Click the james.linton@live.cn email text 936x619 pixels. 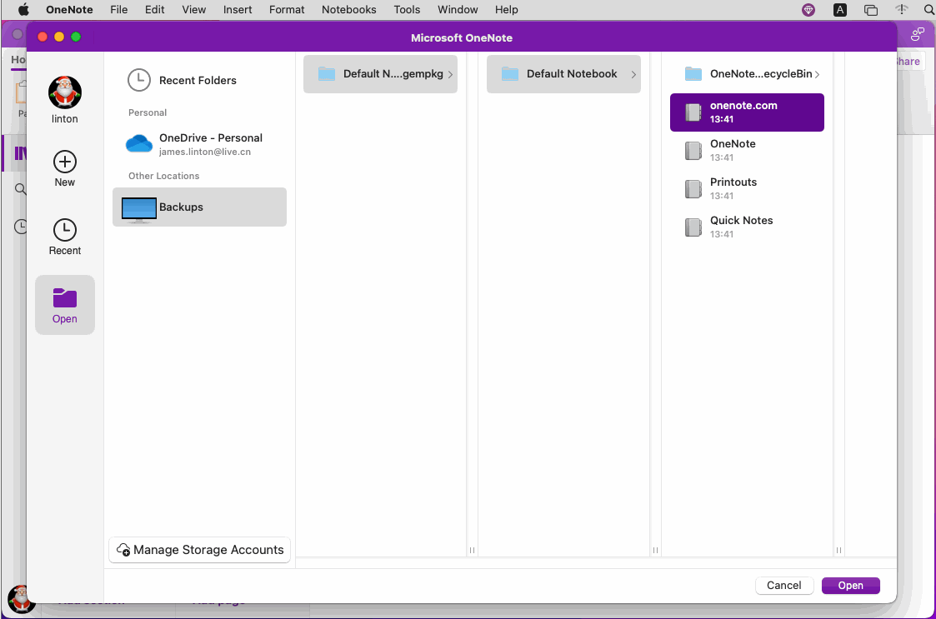tap(205, 152)
